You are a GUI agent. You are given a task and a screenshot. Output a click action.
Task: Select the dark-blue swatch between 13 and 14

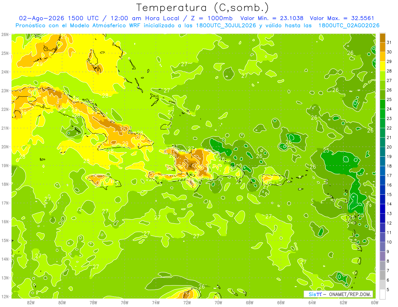(x=382, y=209)
